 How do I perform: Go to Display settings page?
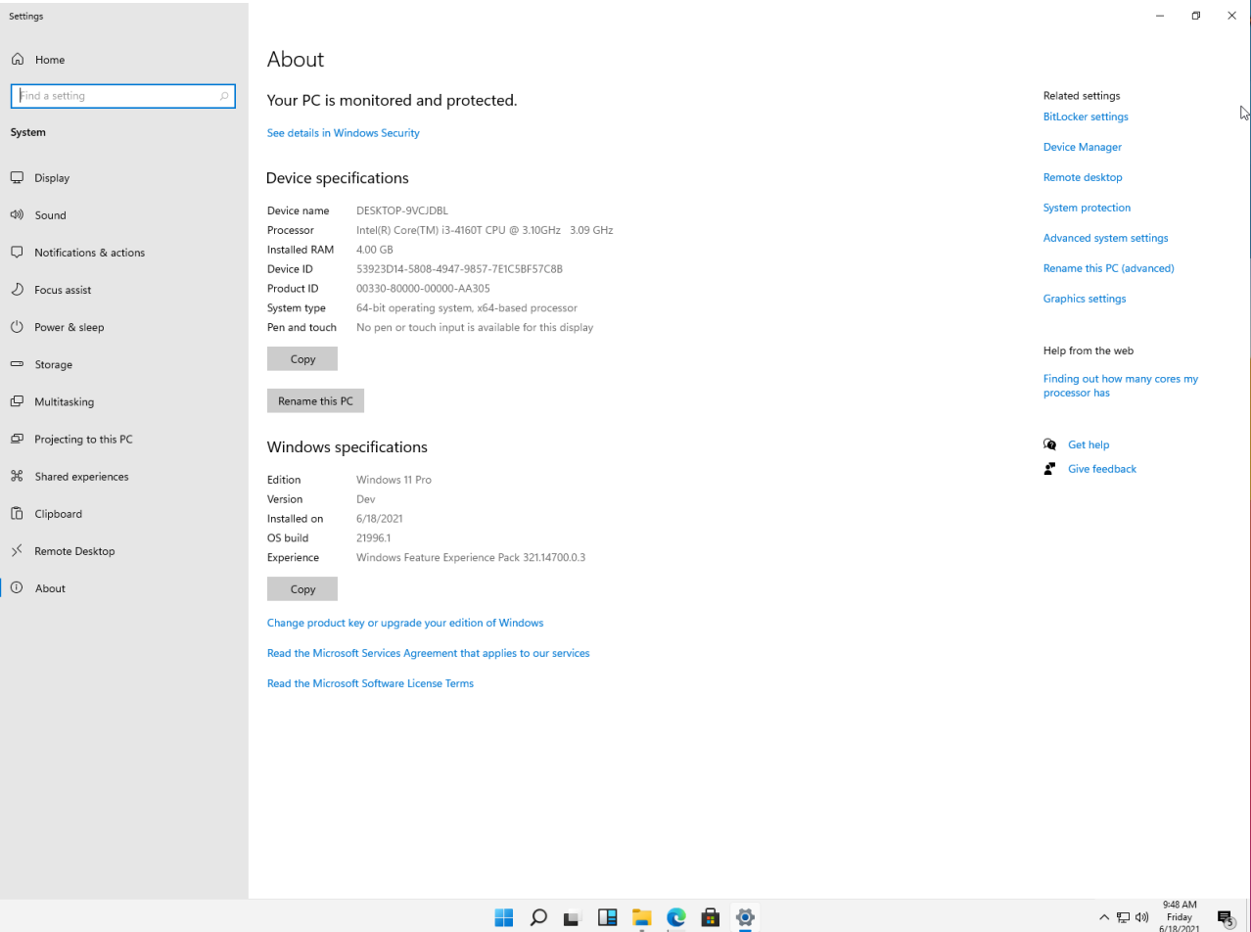pos(52,178)
